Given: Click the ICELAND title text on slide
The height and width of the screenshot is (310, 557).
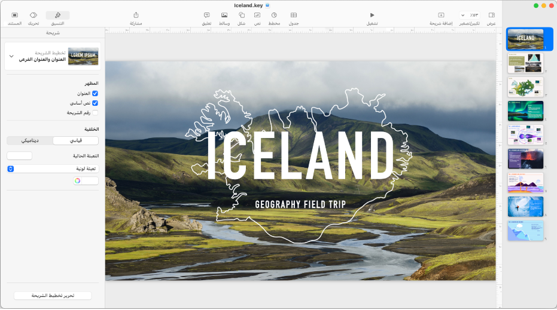Looking at the screenshot, I should [300, 155].
